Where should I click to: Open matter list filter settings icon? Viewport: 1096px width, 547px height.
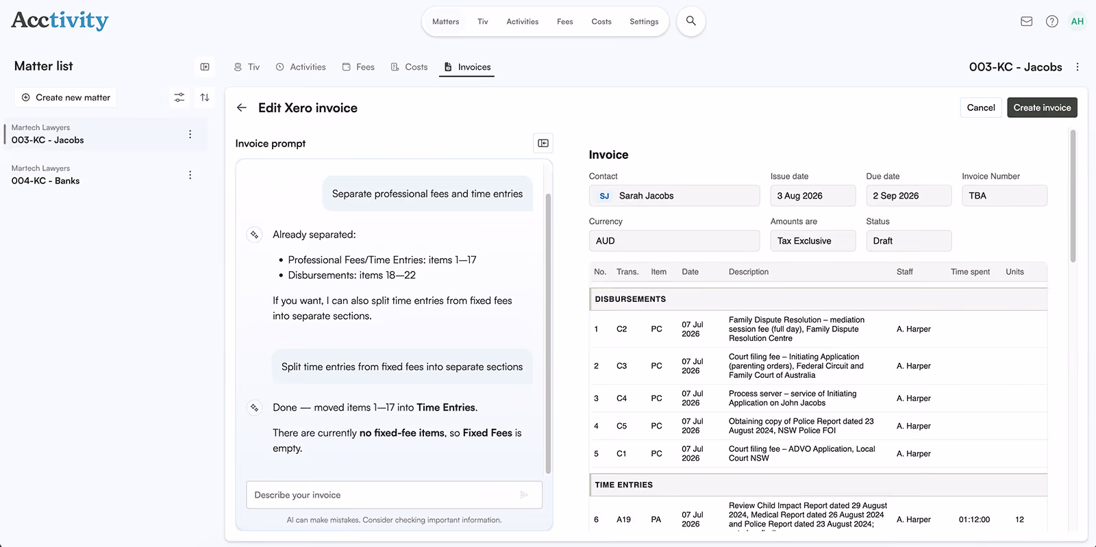179,97
